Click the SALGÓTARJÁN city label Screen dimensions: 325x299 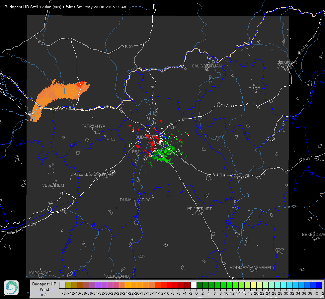coord(206,66)
